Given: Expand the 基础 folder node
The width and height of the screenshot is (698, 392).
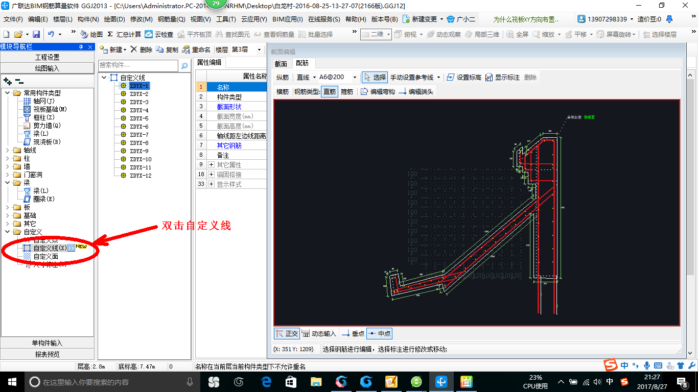Looking at the screenshot, I should click(7, 215).
